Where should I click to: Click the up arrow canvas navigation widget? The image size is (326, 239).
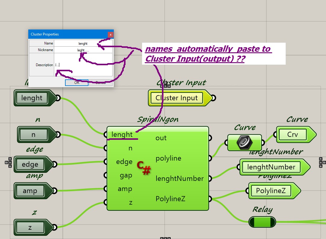click(x=10, y=158)
